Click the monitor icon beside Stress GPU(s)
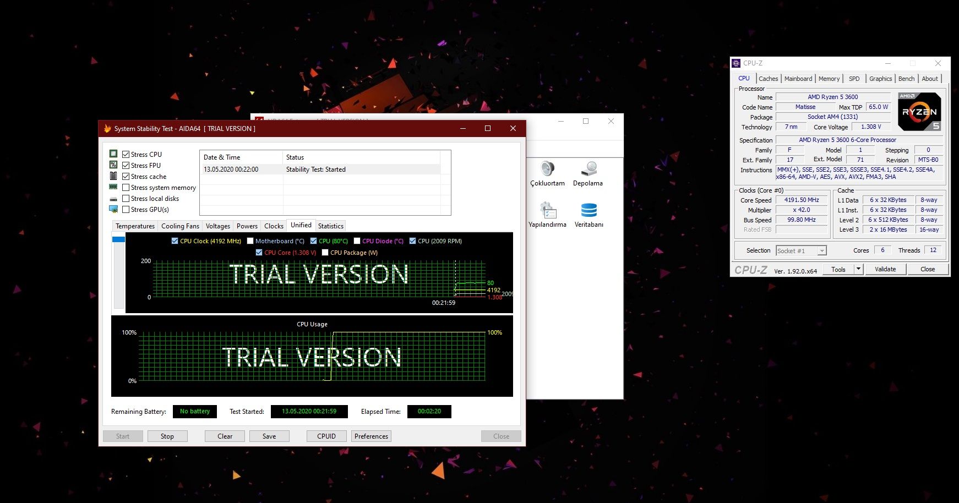The image size is (959, 503). pos(113,209)
